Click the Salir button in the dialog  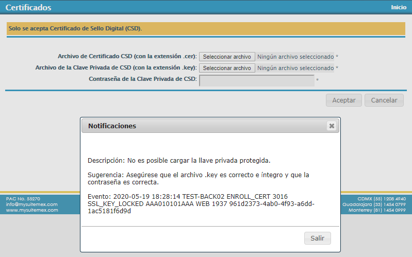tap(317, 238)
